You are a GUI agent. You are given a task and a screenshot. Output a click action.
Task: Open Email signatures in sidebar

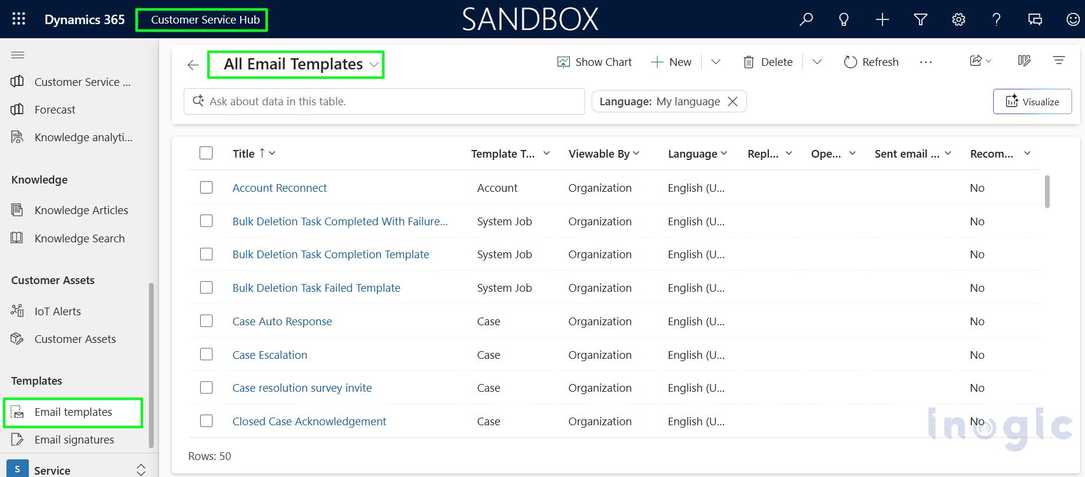tap(74, 439)
